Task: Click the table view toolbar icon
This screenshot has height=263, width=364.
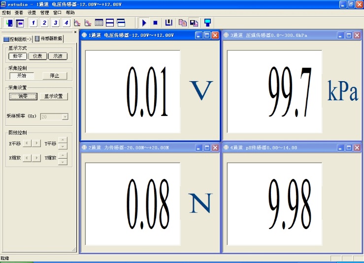Action: pos(99,23)
